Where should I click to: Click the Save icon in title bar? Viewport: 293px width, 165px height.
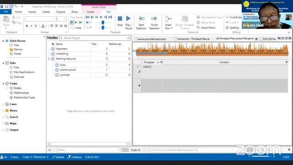click(6, 6)
